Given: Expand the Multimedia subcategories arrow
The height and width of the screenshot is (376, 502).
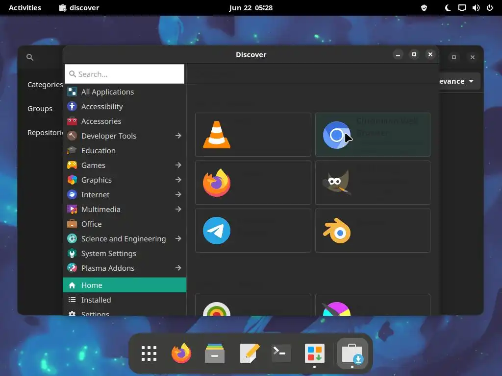Looking at the screenshot, I should [x=178, y=210].
